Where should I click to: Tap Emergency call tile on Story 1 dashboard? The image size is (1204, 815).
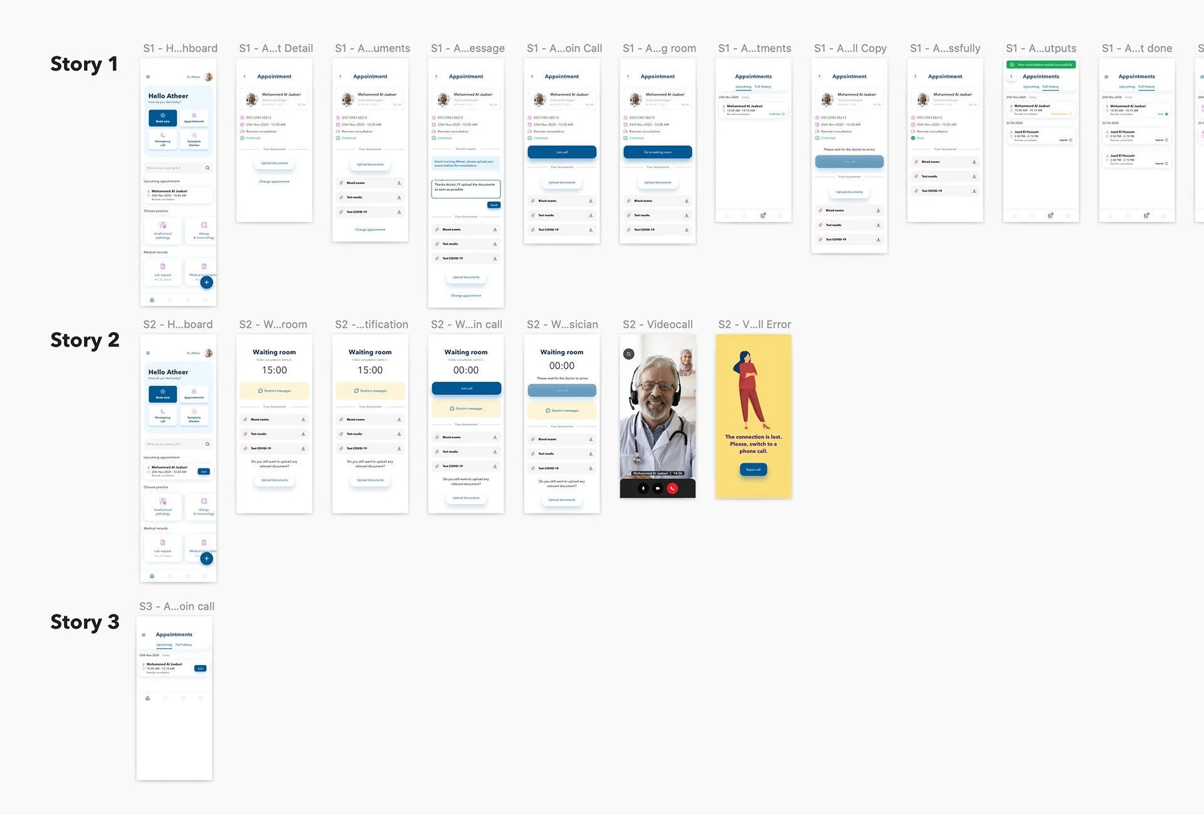point(162,139)
